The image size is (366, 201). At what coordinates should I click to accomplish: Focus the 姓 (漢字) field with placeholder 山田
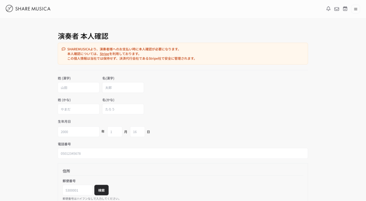pos(78,88)
